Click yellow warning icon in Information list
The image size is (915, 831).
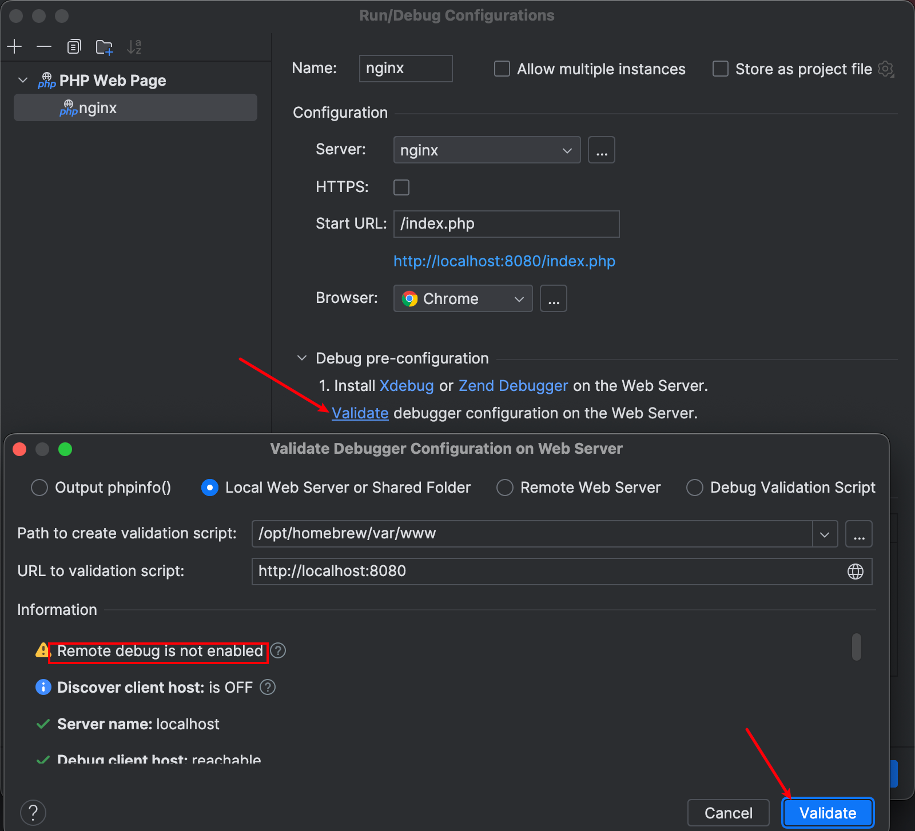point(43,650)
